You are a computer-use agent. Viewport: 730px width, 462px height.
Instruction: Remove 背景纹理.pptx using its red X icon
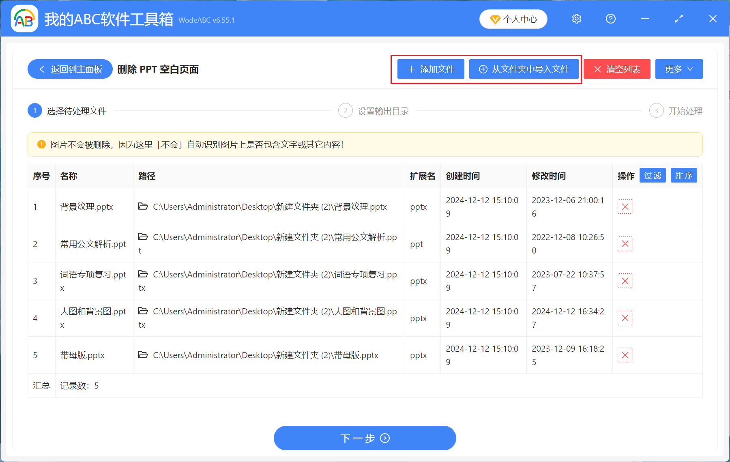tap(625, 206)
